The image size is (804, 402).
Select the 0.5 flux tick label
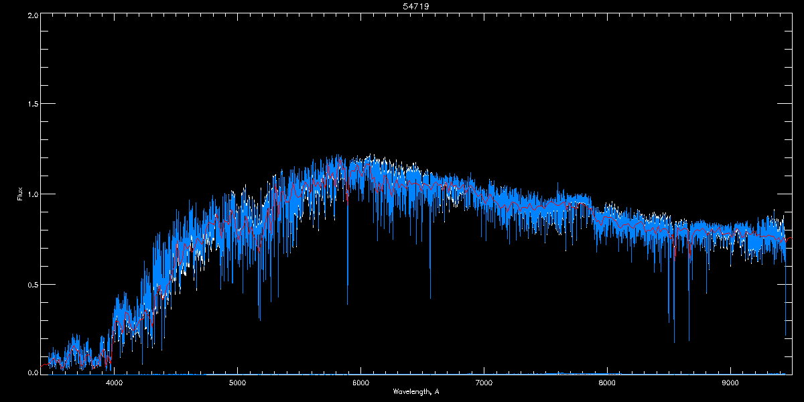point(33,284)
